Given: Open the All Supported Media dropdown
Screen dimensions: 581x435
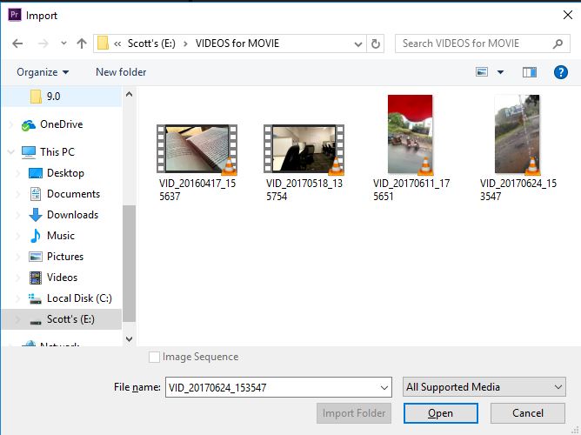Looking at the screenshot, I should (484, 387).
